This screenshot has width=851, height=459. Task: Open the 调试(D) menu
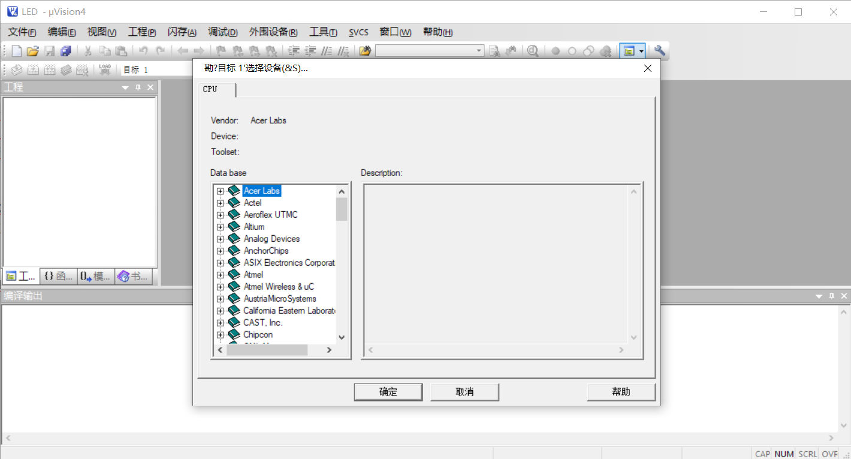[x=223, y=32]
